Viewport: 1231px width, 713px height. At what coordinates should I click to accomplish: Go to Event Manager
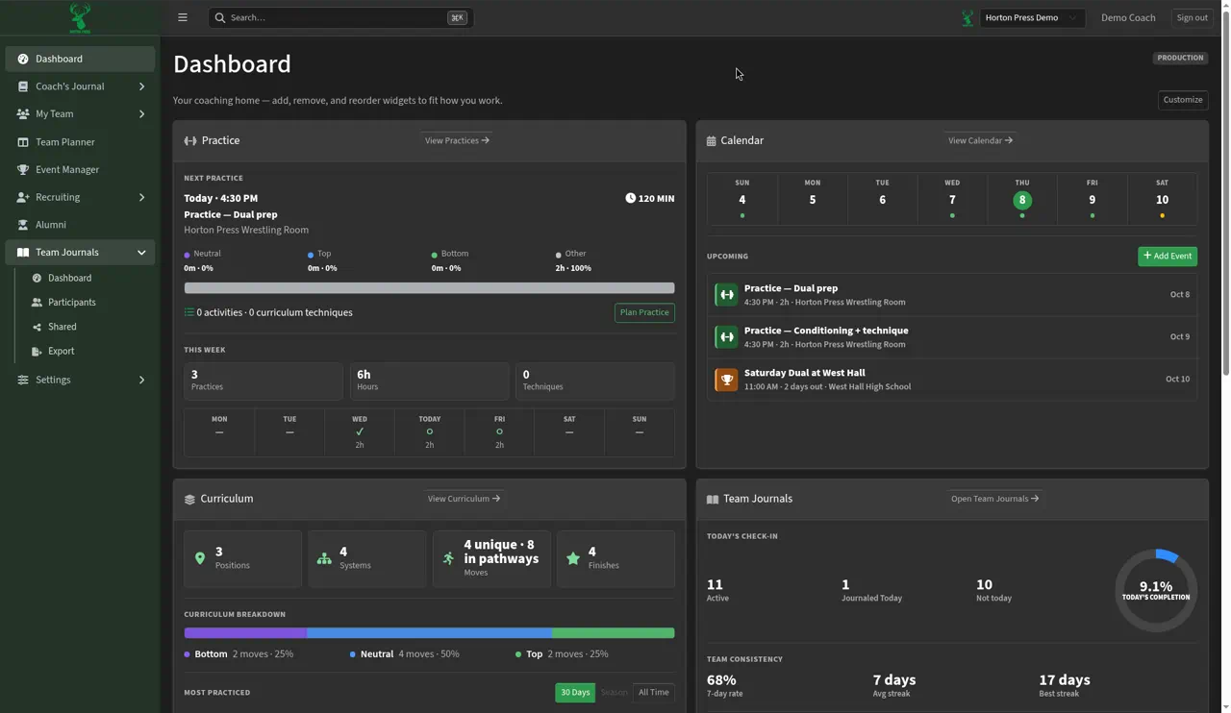click(x=80, y=170)
